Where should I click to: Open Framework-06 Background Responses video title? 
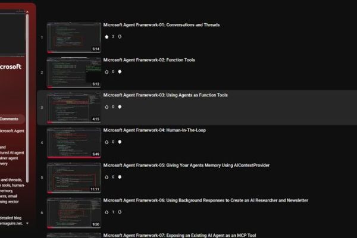coord(205,201)
